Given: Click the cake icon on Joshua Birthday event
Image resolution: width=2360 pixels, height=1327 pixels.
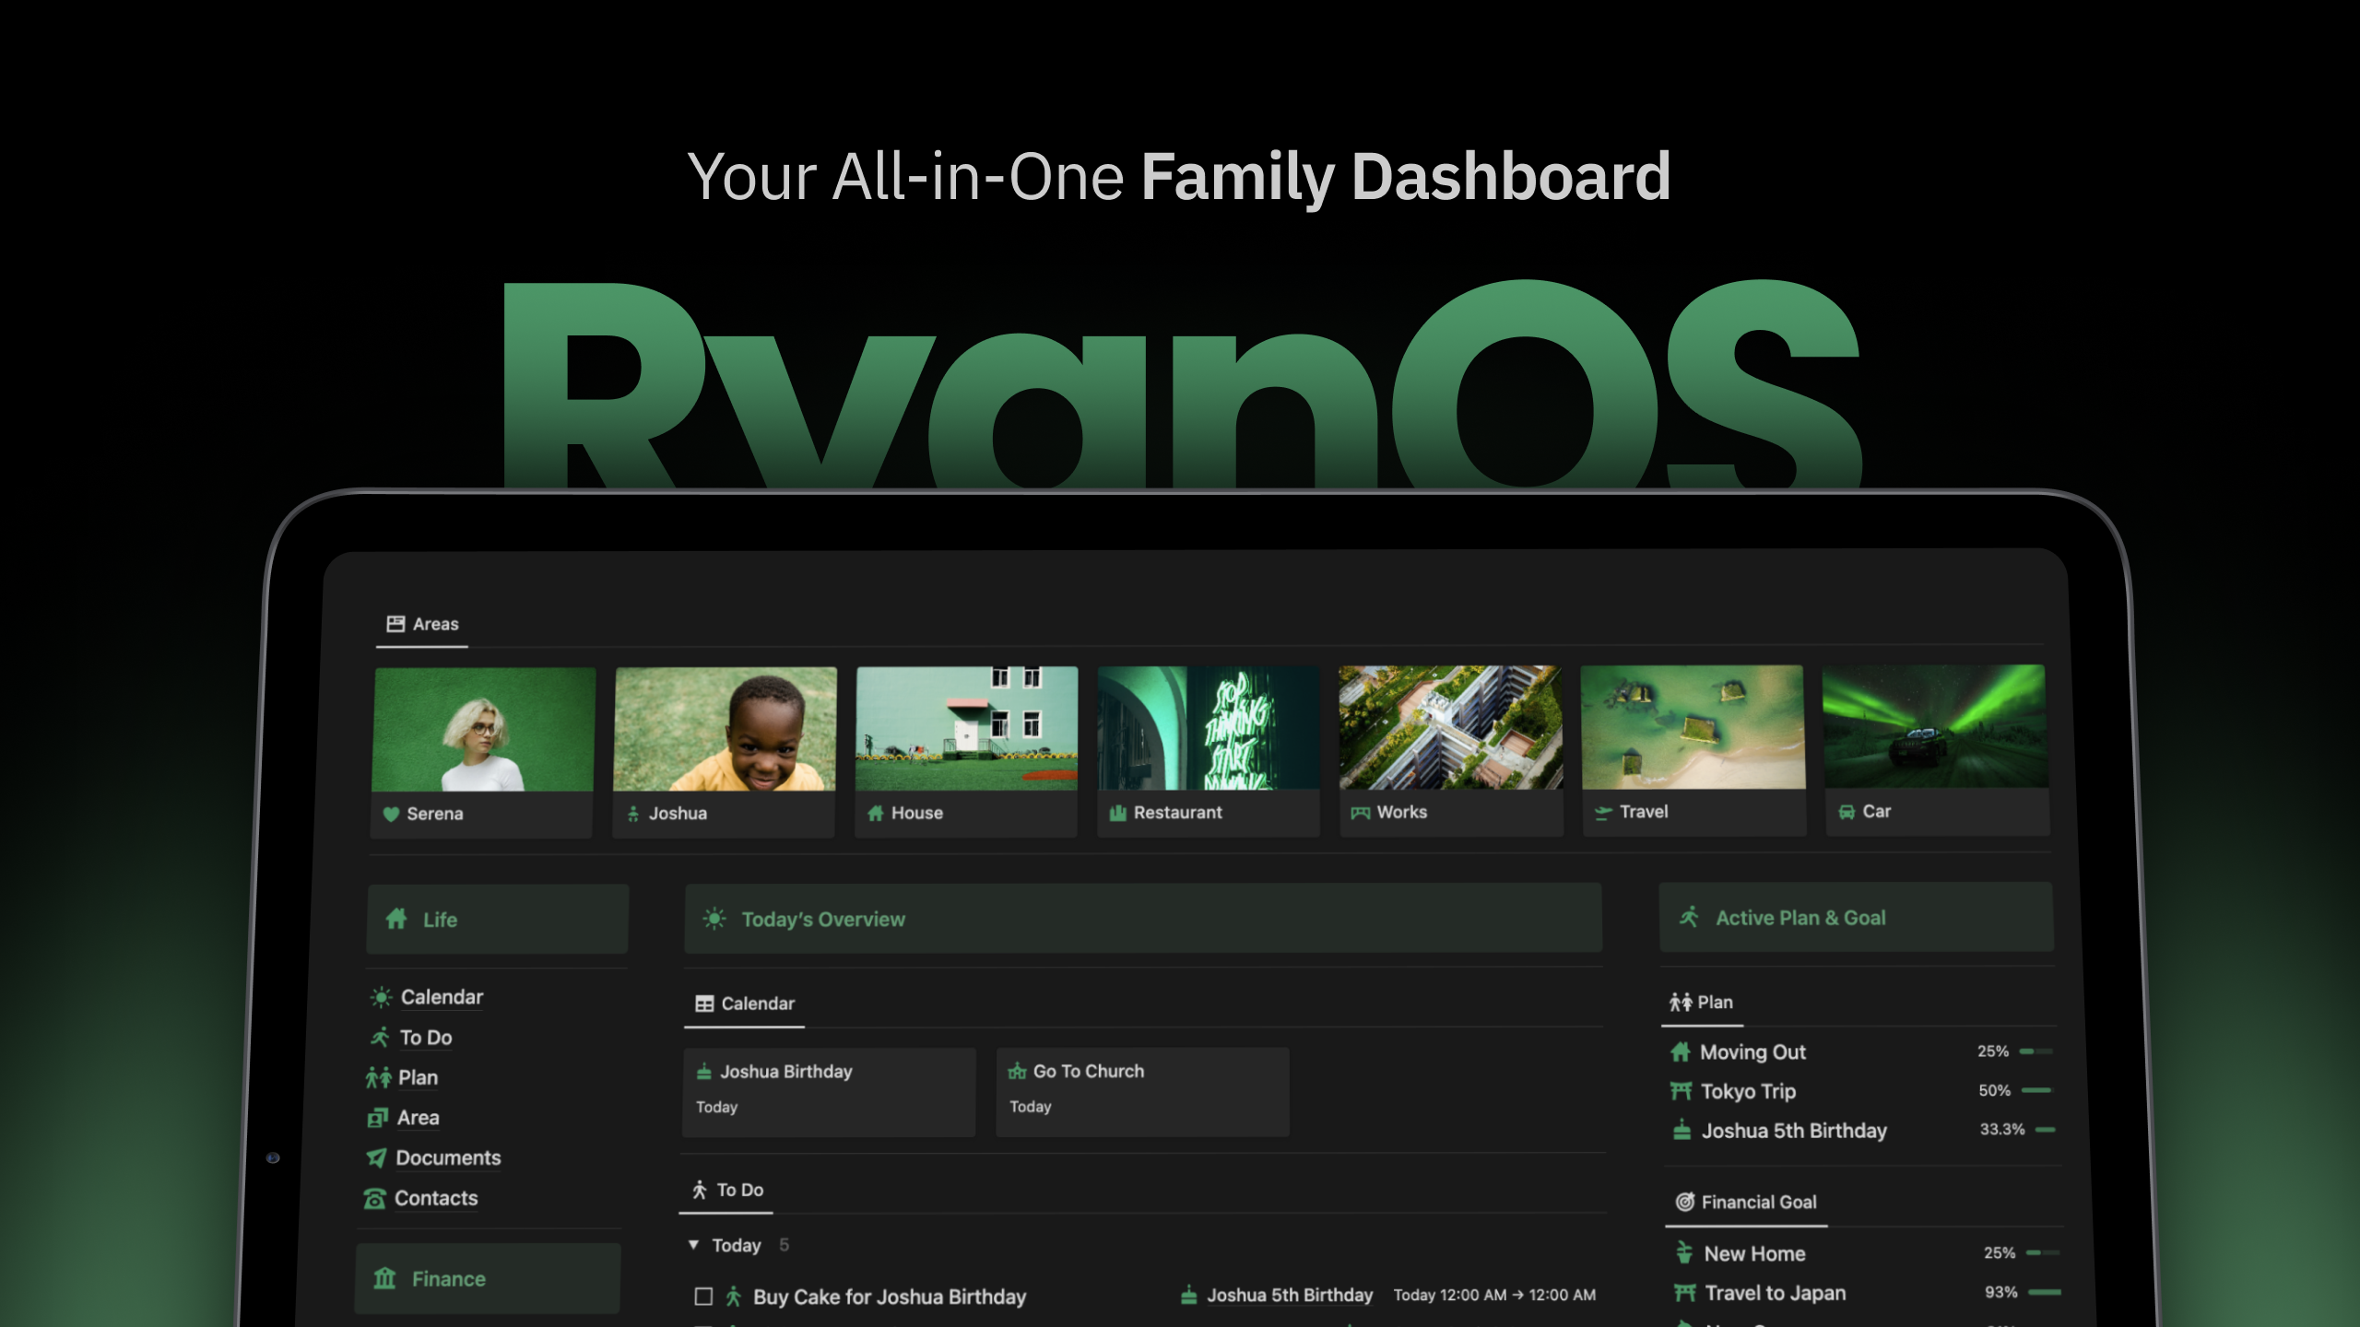Looking at the screenshot, I should (704, 1072).
